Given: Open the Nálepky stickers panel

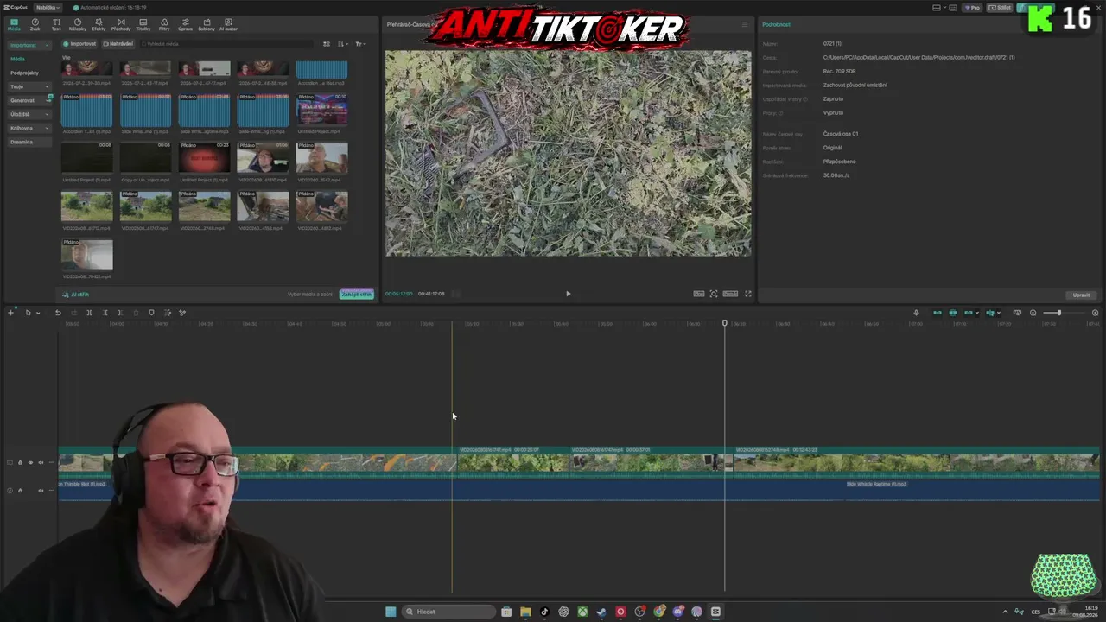Looking at the screenshot, I should pos(78,24).
